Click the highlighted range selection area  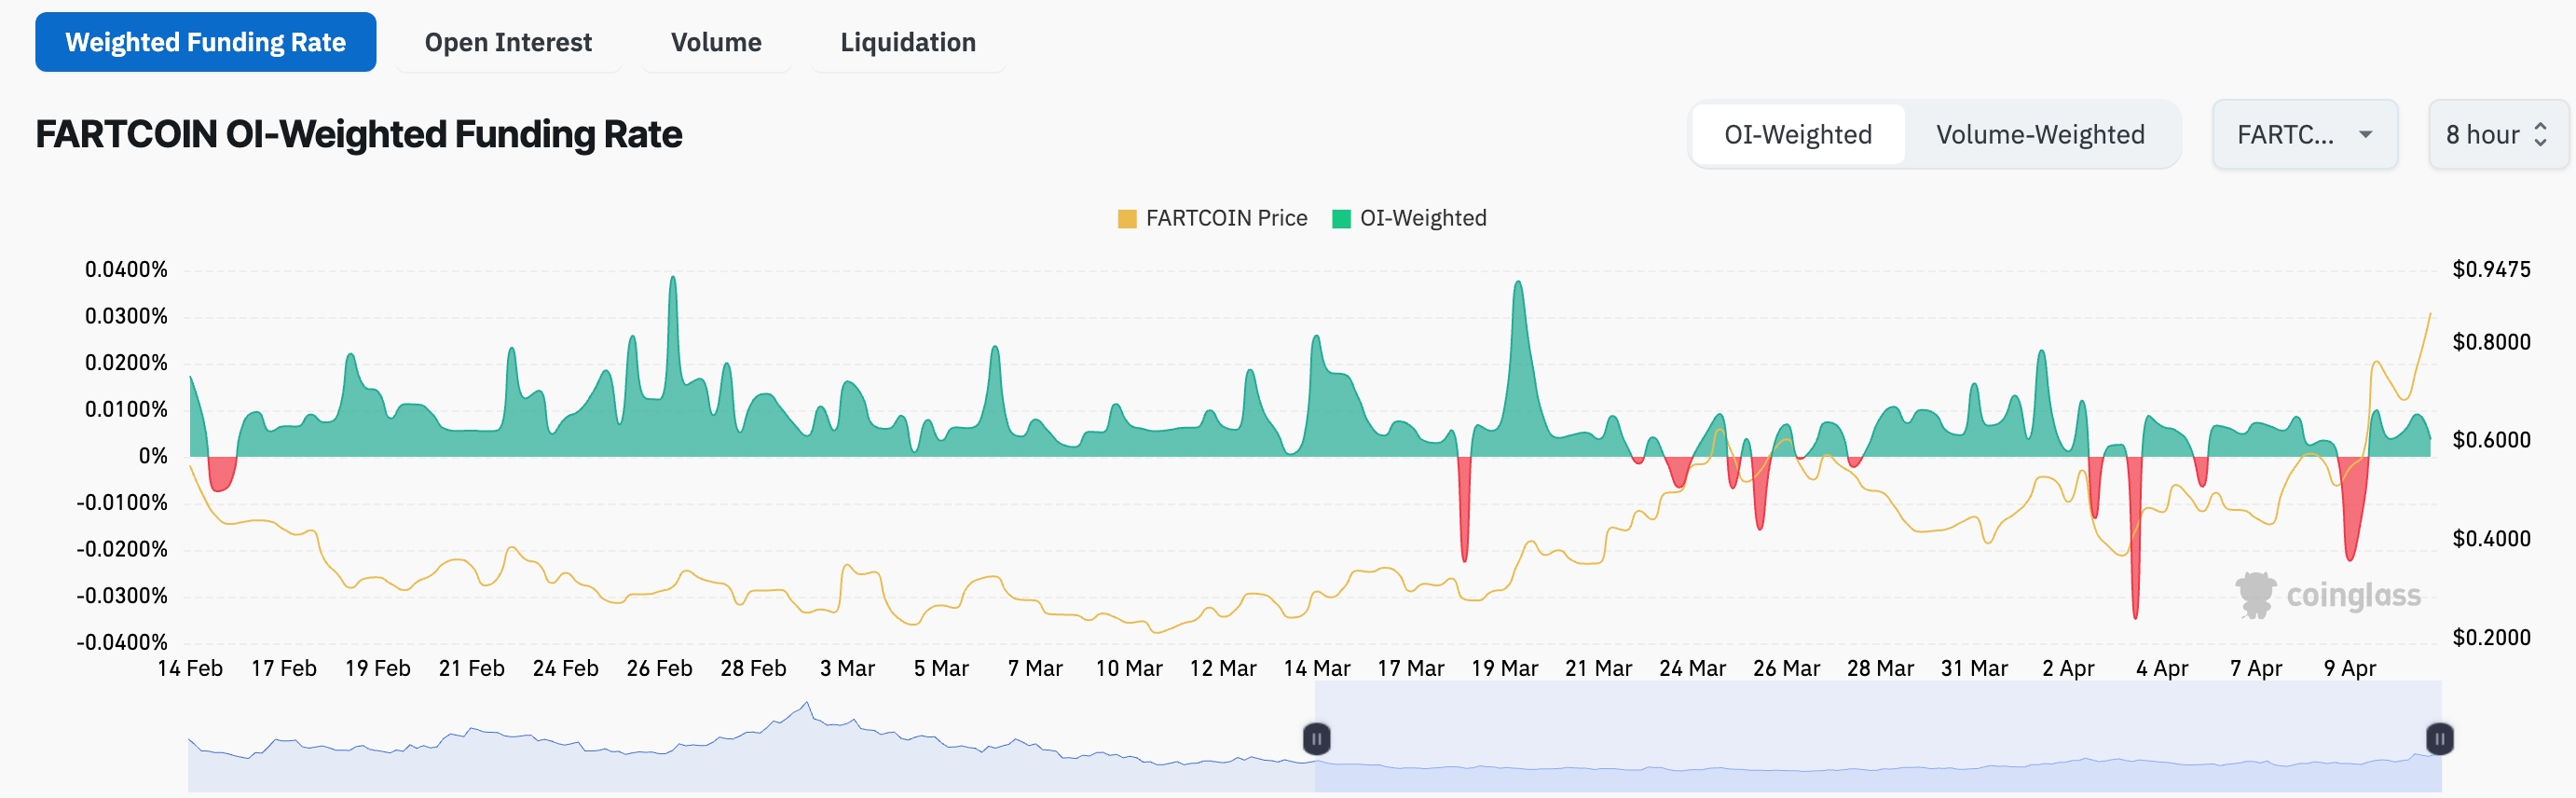1878,736
